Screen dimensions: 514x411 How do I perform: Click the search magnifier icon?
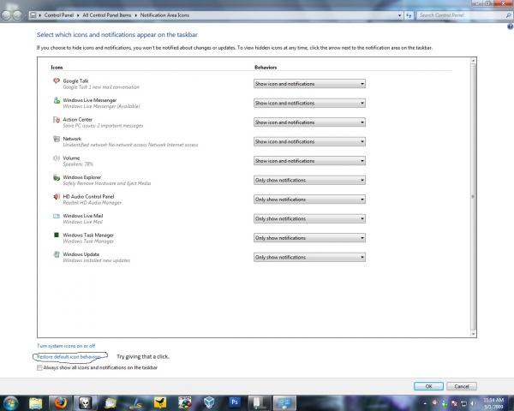pos(508,15)
